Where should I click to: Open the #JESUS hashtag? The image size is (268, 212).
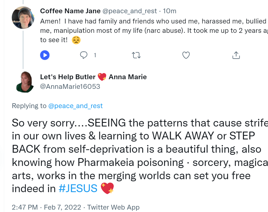click(x=78, y=189)
